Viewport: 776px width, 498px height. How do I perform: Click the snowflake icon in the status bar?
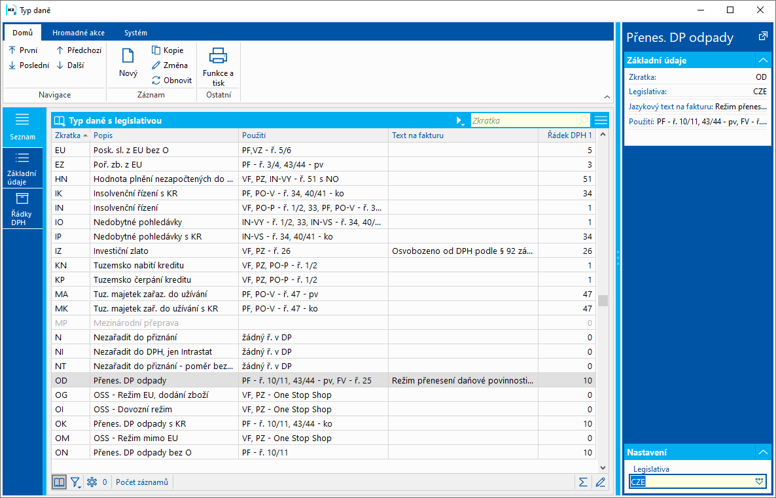pos(92,482)
